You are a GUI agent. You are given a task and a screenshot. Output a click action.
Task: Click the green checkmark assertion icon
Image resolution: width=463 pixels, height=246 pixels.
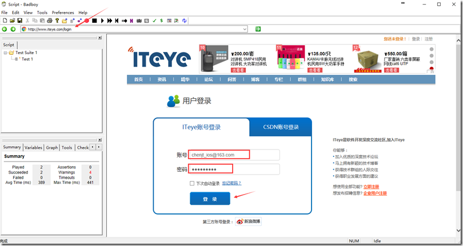[x=154, y=21]
